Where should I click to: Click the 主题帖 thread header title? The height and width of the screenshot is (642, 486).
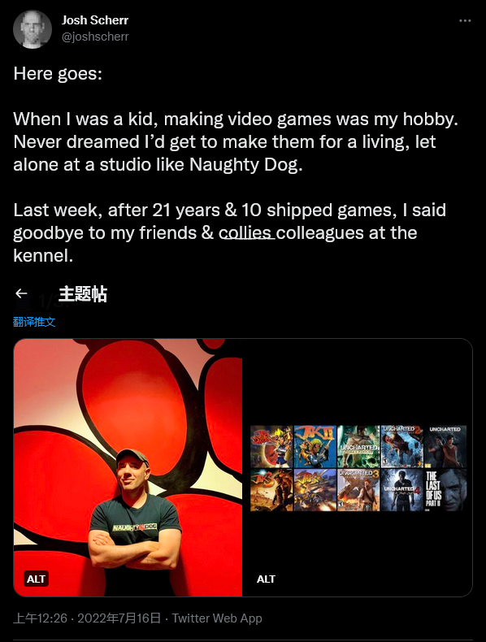tap(83, 294)
